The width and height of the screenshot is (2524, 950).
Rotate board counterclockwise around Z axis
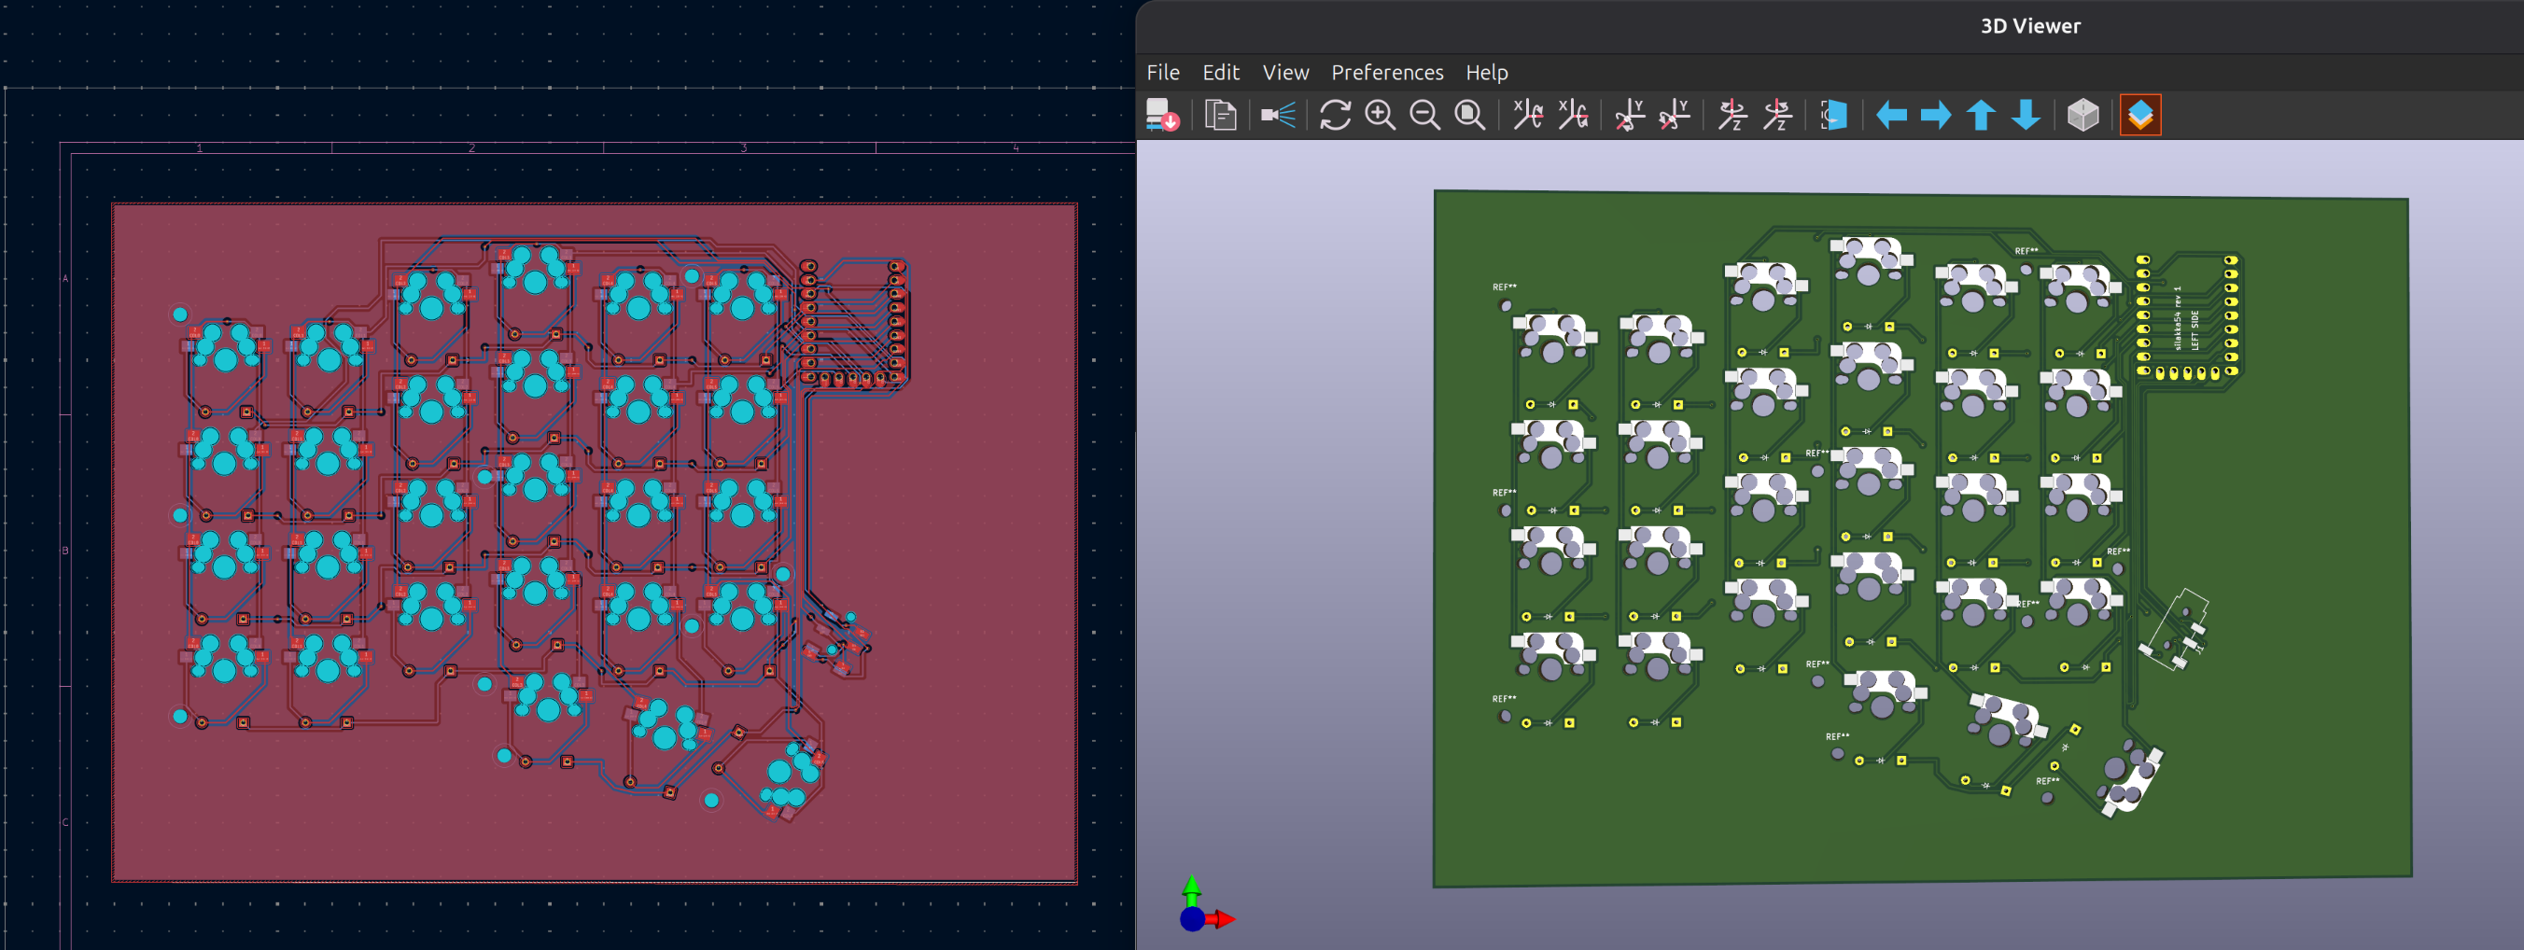(1777, 116)
